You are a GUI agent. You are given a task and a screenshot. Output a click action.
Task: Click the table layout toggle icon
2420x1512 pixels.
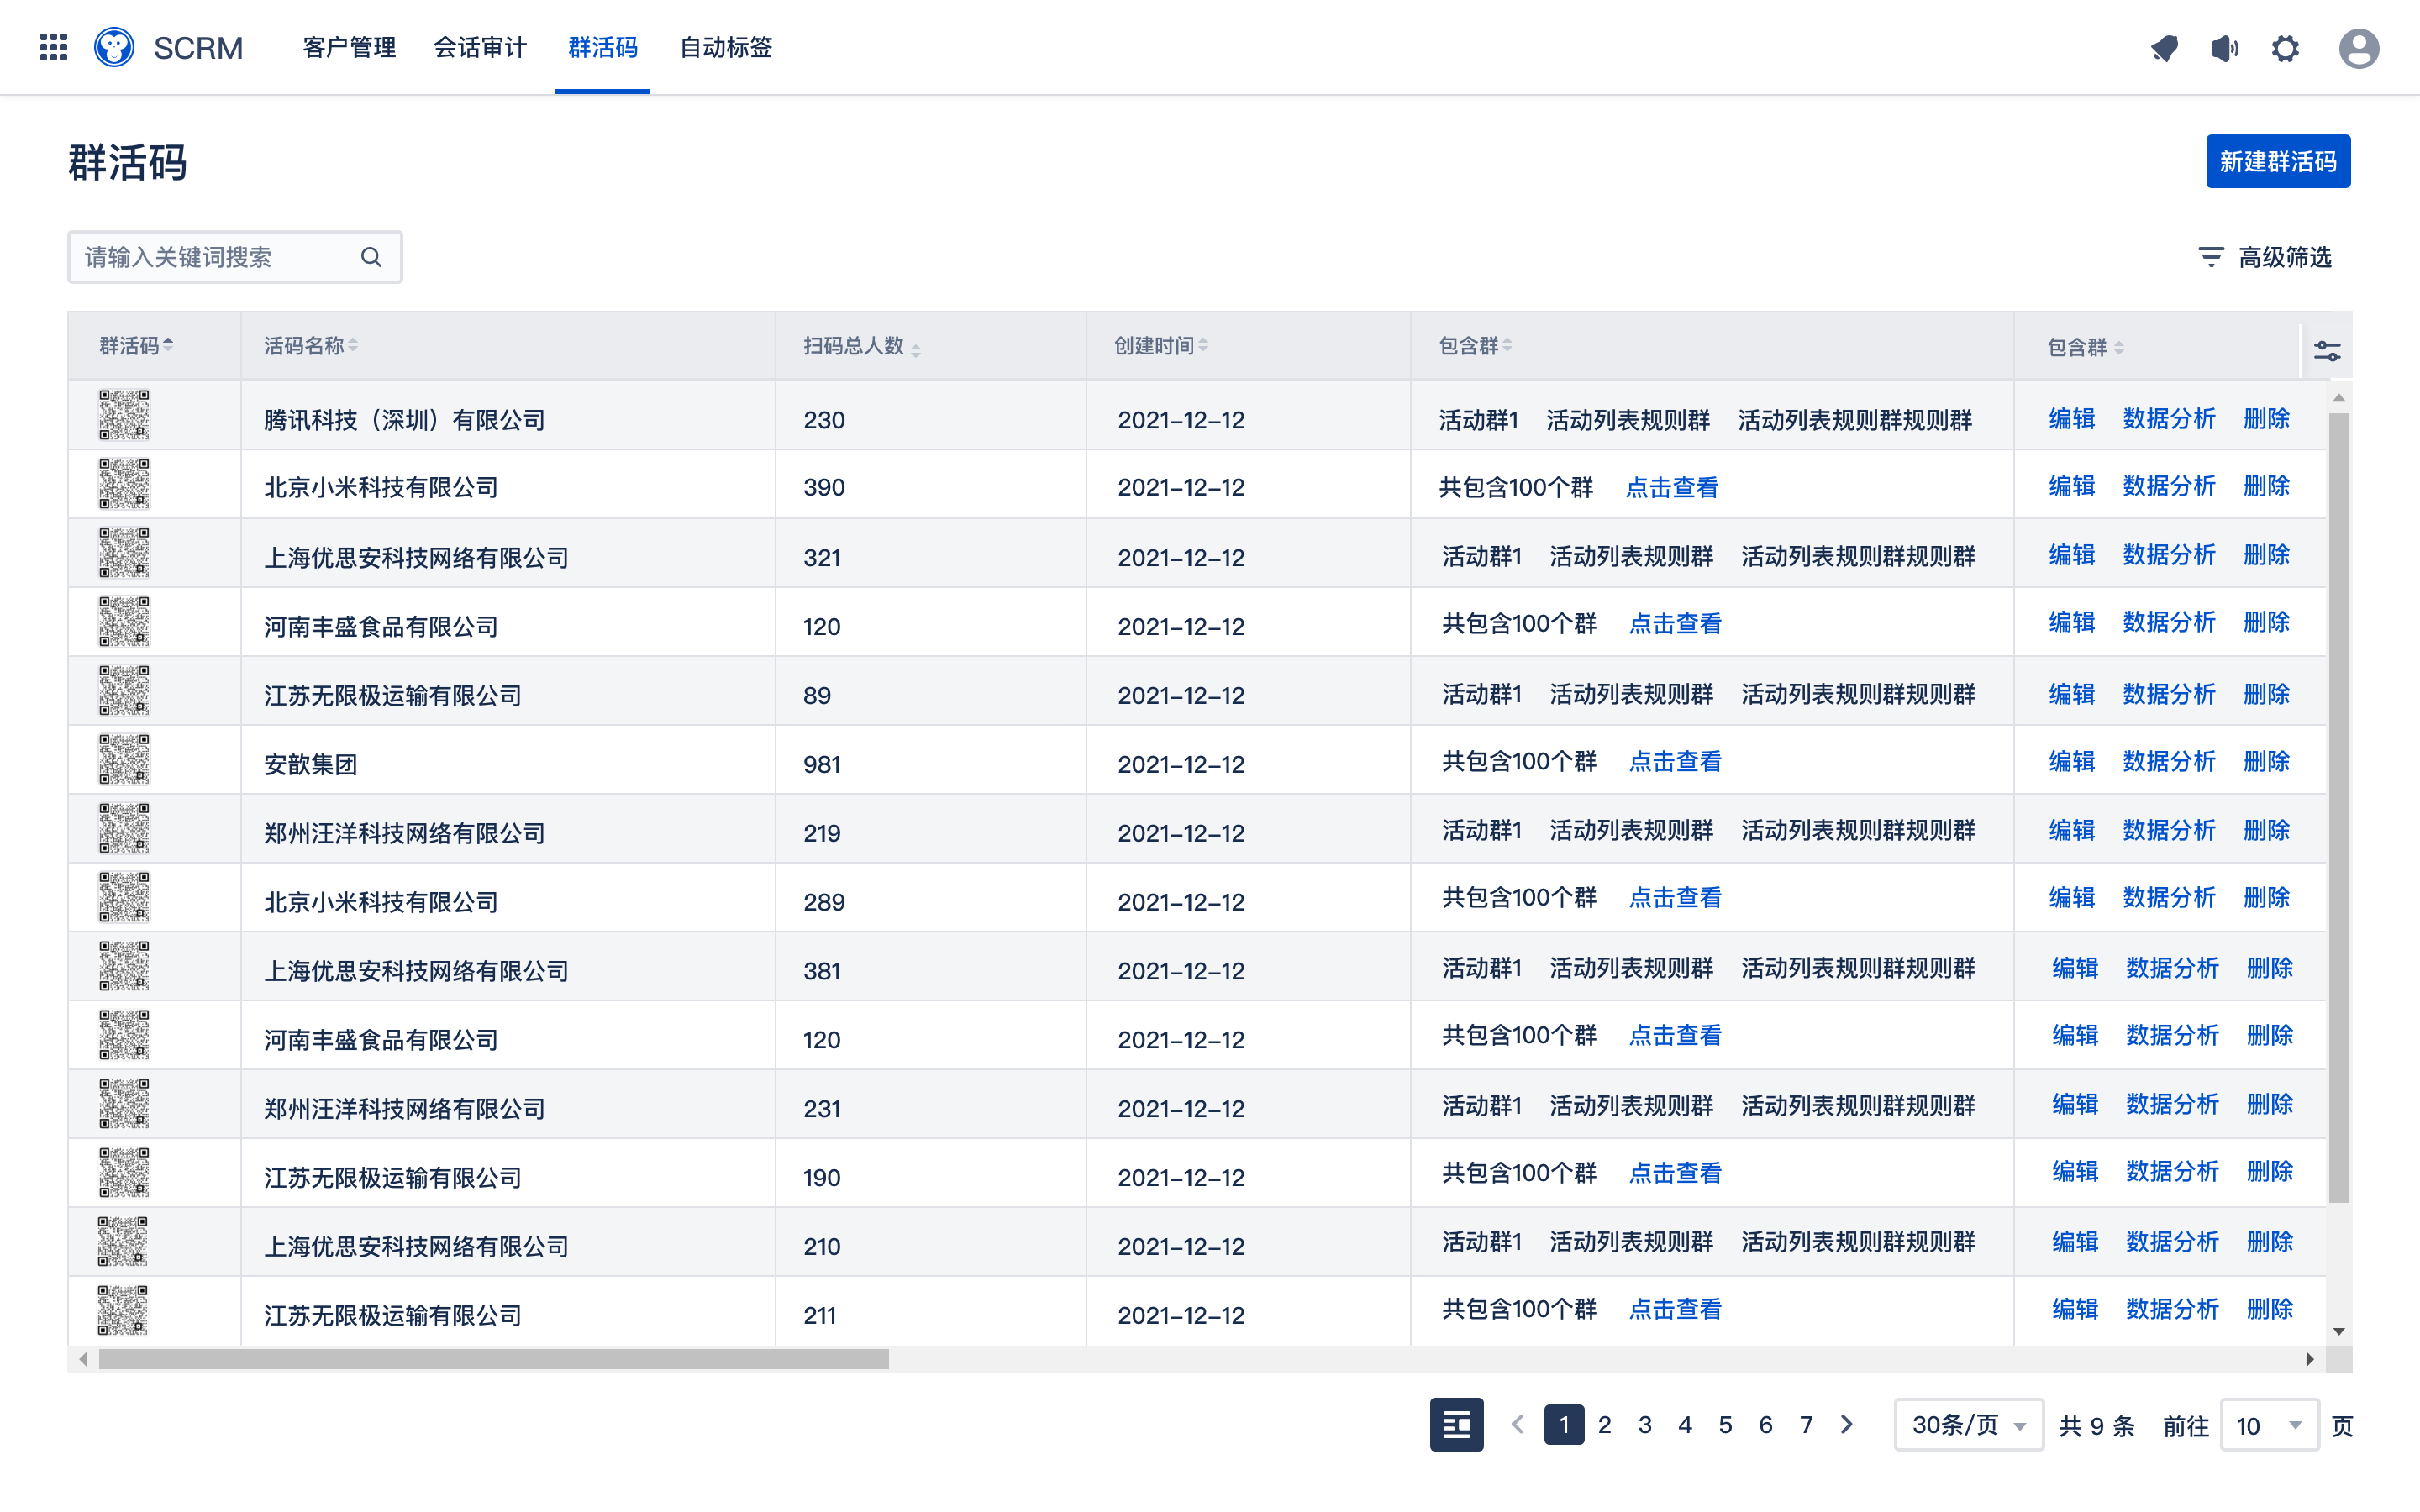point(1457,1424)
